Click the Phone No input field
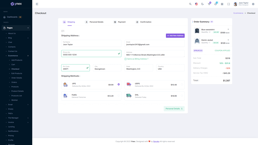The image size is (258, 145). (x=90, y=54)
